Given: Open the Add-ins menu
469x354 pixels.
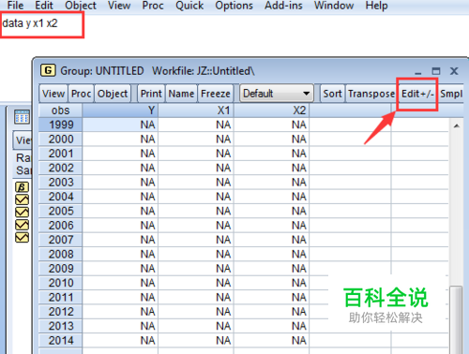Looking at the screenshot, I should coord(283,6).
